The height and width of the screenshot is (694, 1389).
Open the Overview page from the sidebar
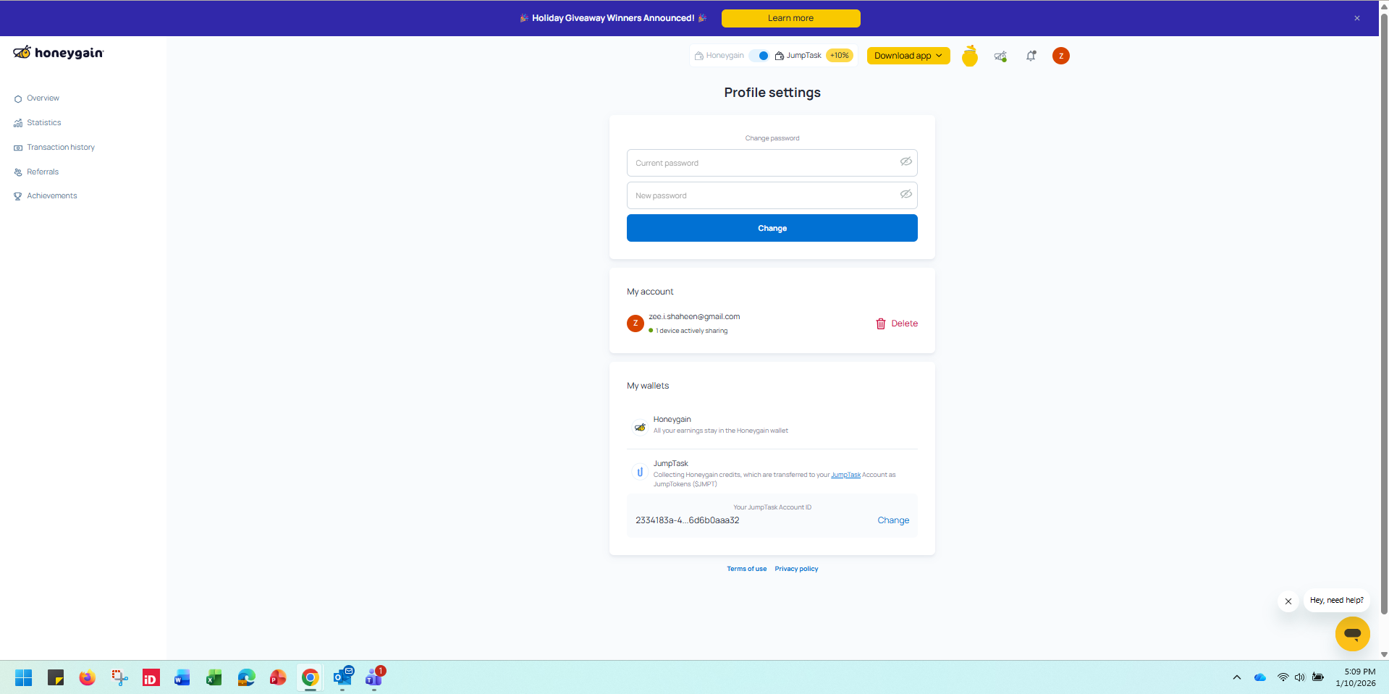click(x=43, y=98)
